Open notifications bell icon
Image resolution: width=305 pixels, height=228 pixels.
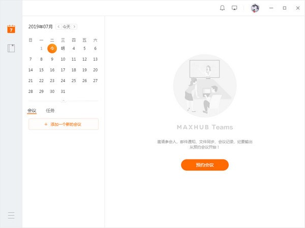tap(222, 8)
